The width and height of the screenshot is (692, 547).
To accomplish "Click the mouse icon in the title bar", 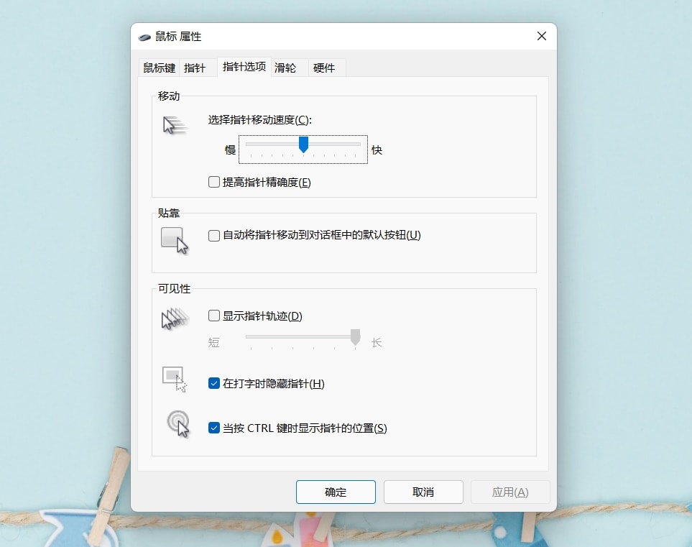I will 144,37.
